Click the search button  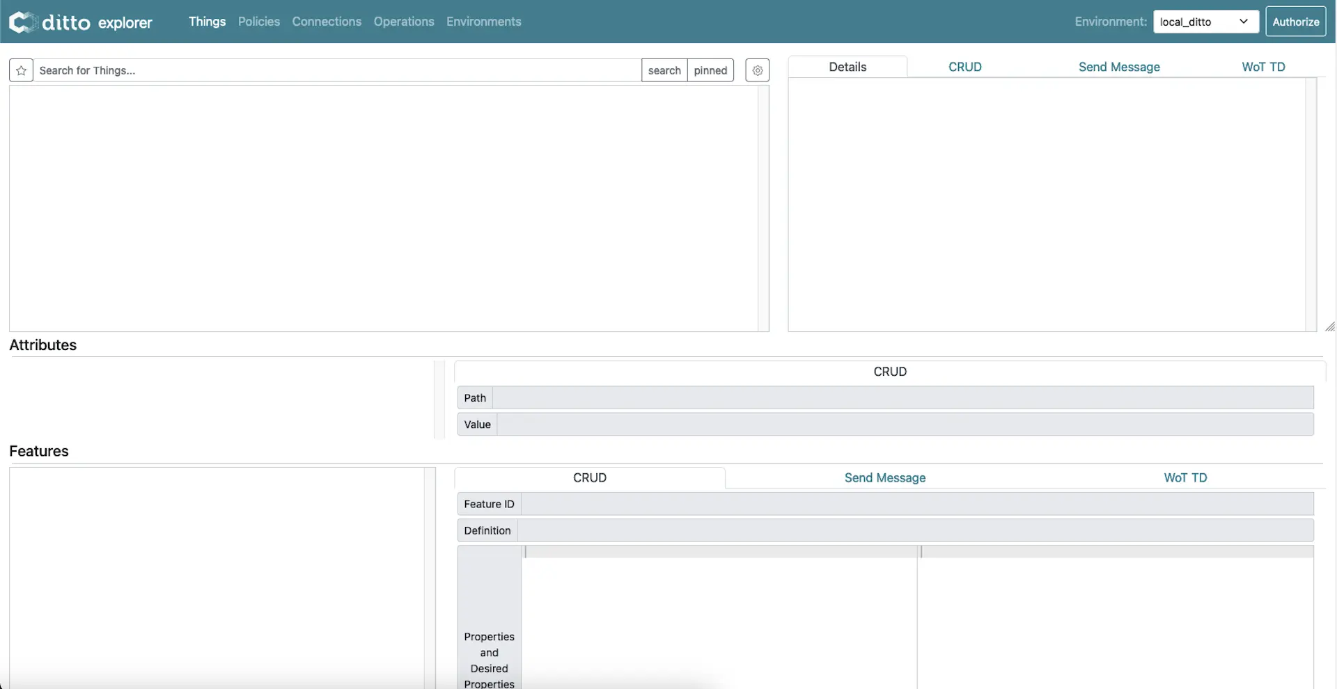tap(664, 70)
